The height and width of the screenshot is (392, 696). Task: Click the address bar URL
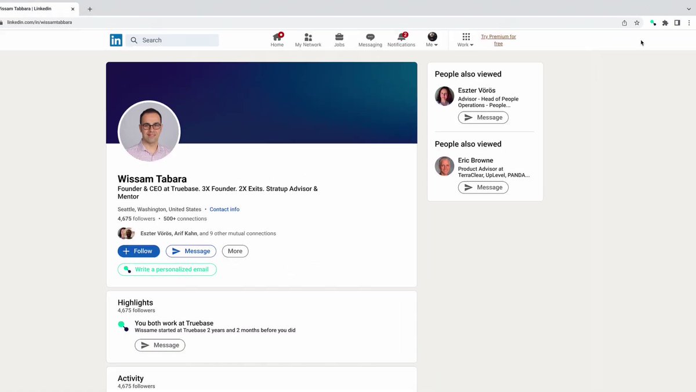pos(39,23)
